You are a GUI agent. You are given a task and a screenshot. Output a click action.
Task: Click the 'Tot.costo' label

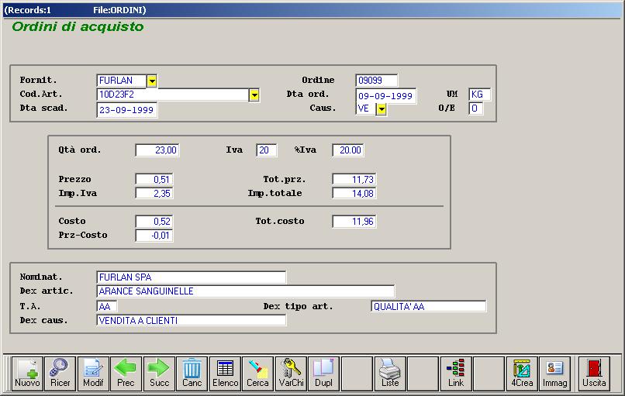[x=280, y=221]
